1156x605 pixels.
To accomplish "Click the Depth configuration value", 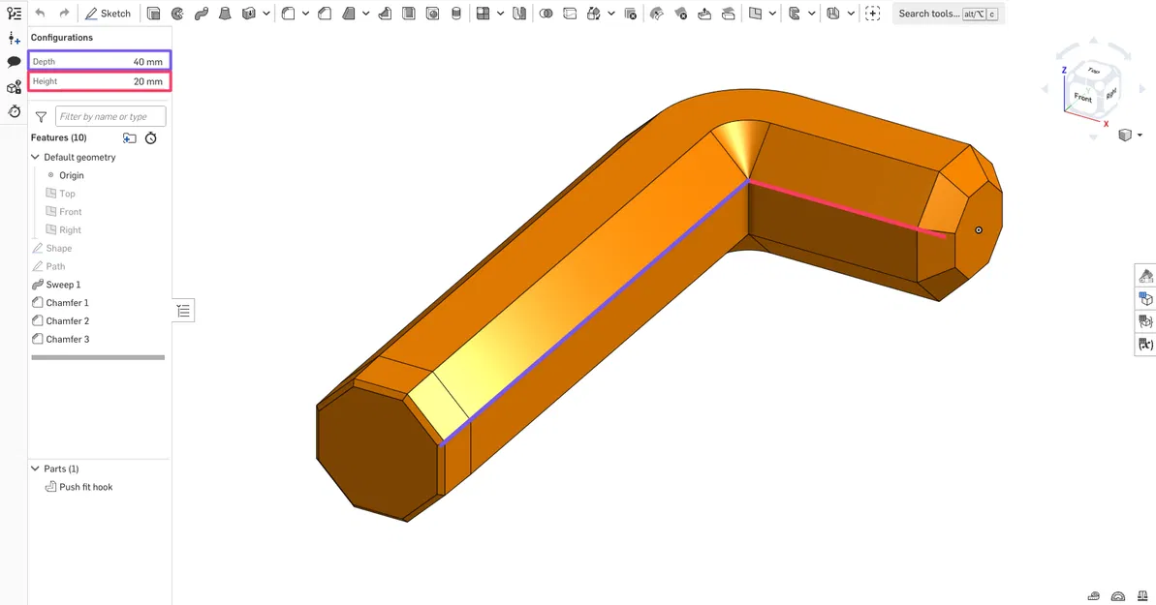I will click(x=146, y=61).
